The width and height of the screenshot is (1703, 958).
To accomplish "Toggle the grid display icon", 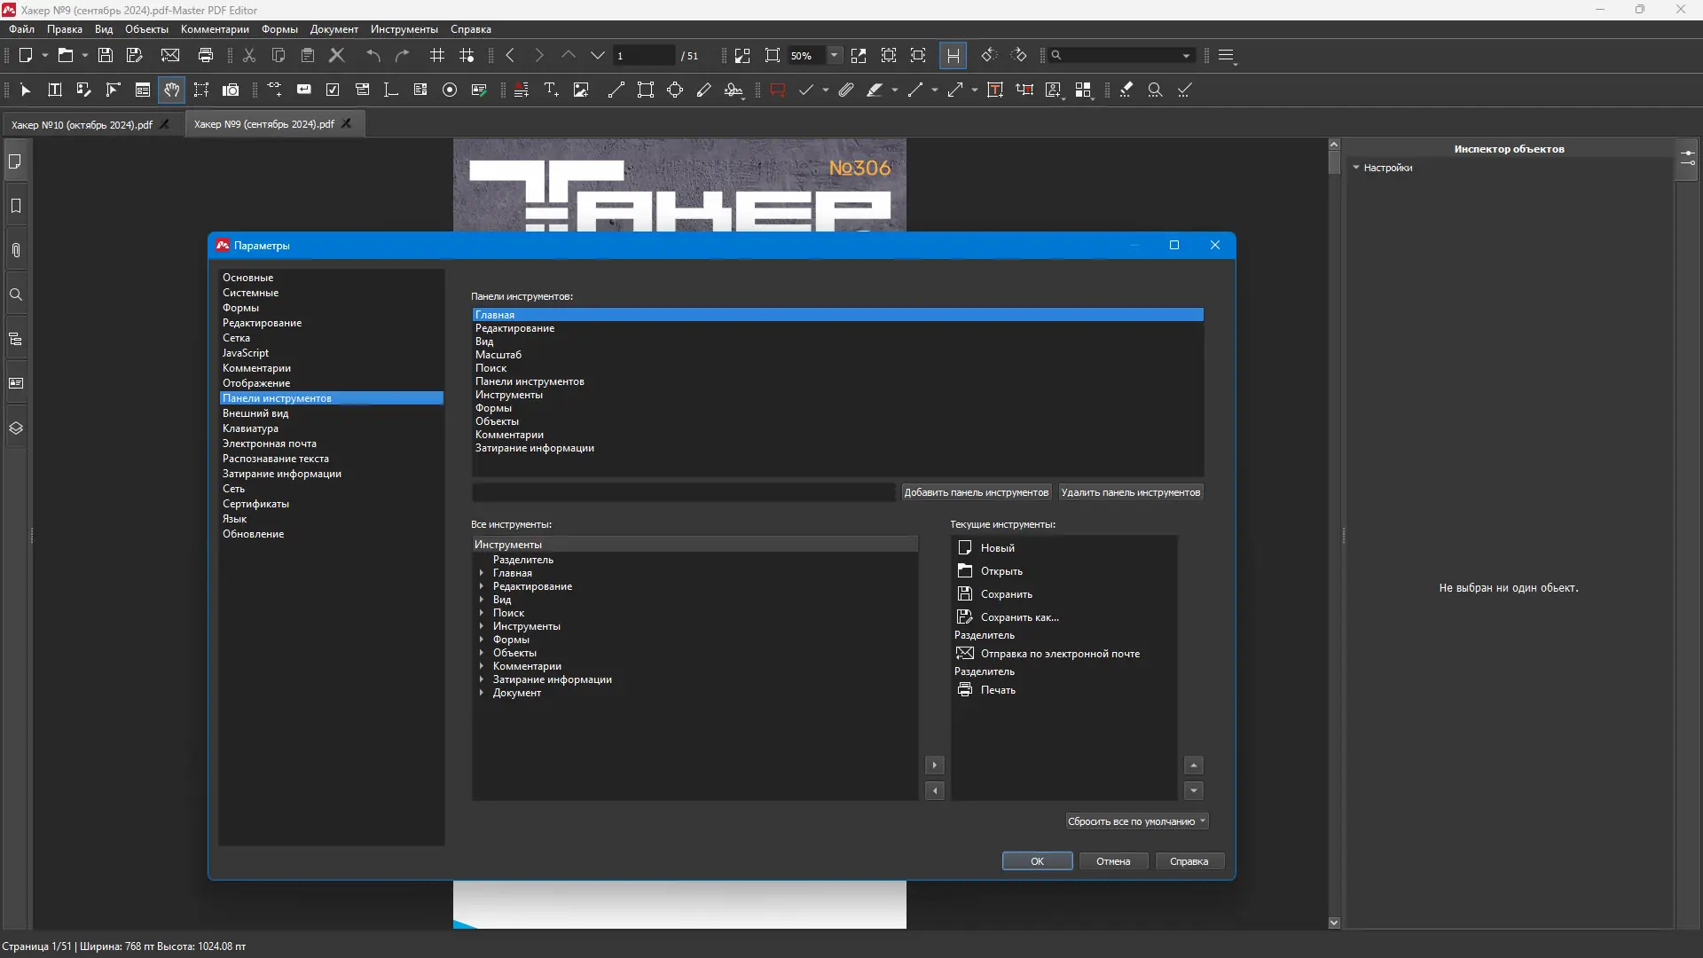I will tap(437, 55).
